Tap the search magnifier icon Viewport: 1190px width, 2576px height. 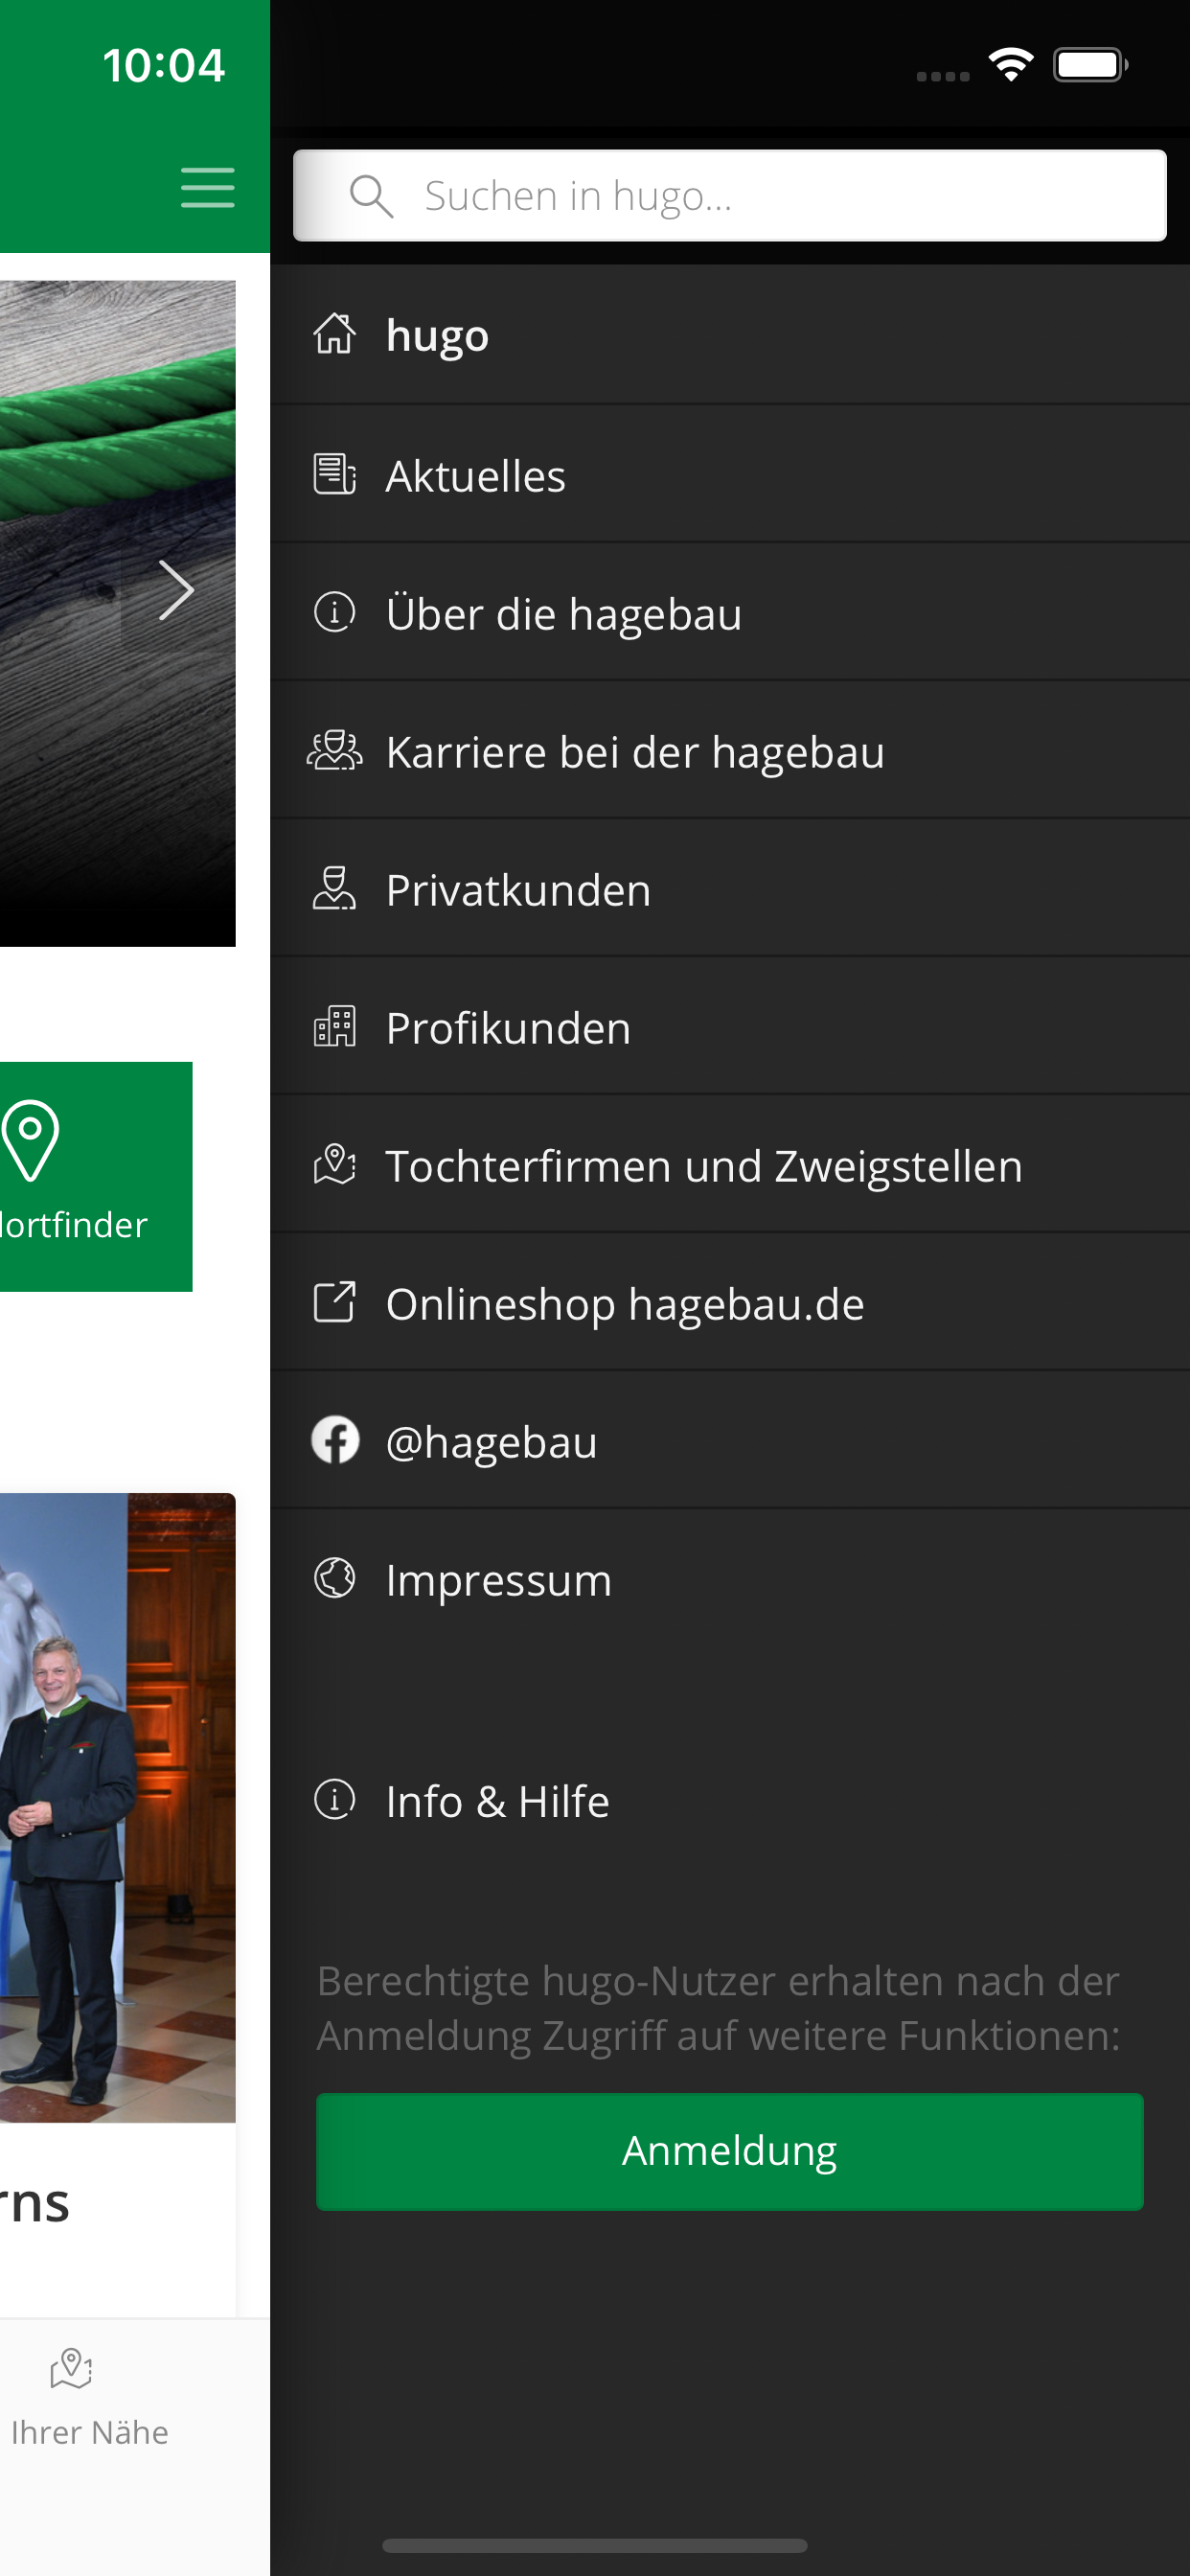pyautogui.click(x=371, y=196)
